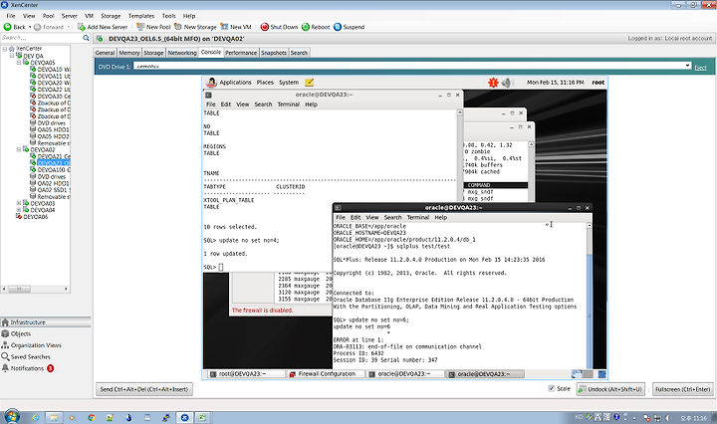Open the GNOME System menu
This screenshot has height=424, width=717.
tap(289, 83)
